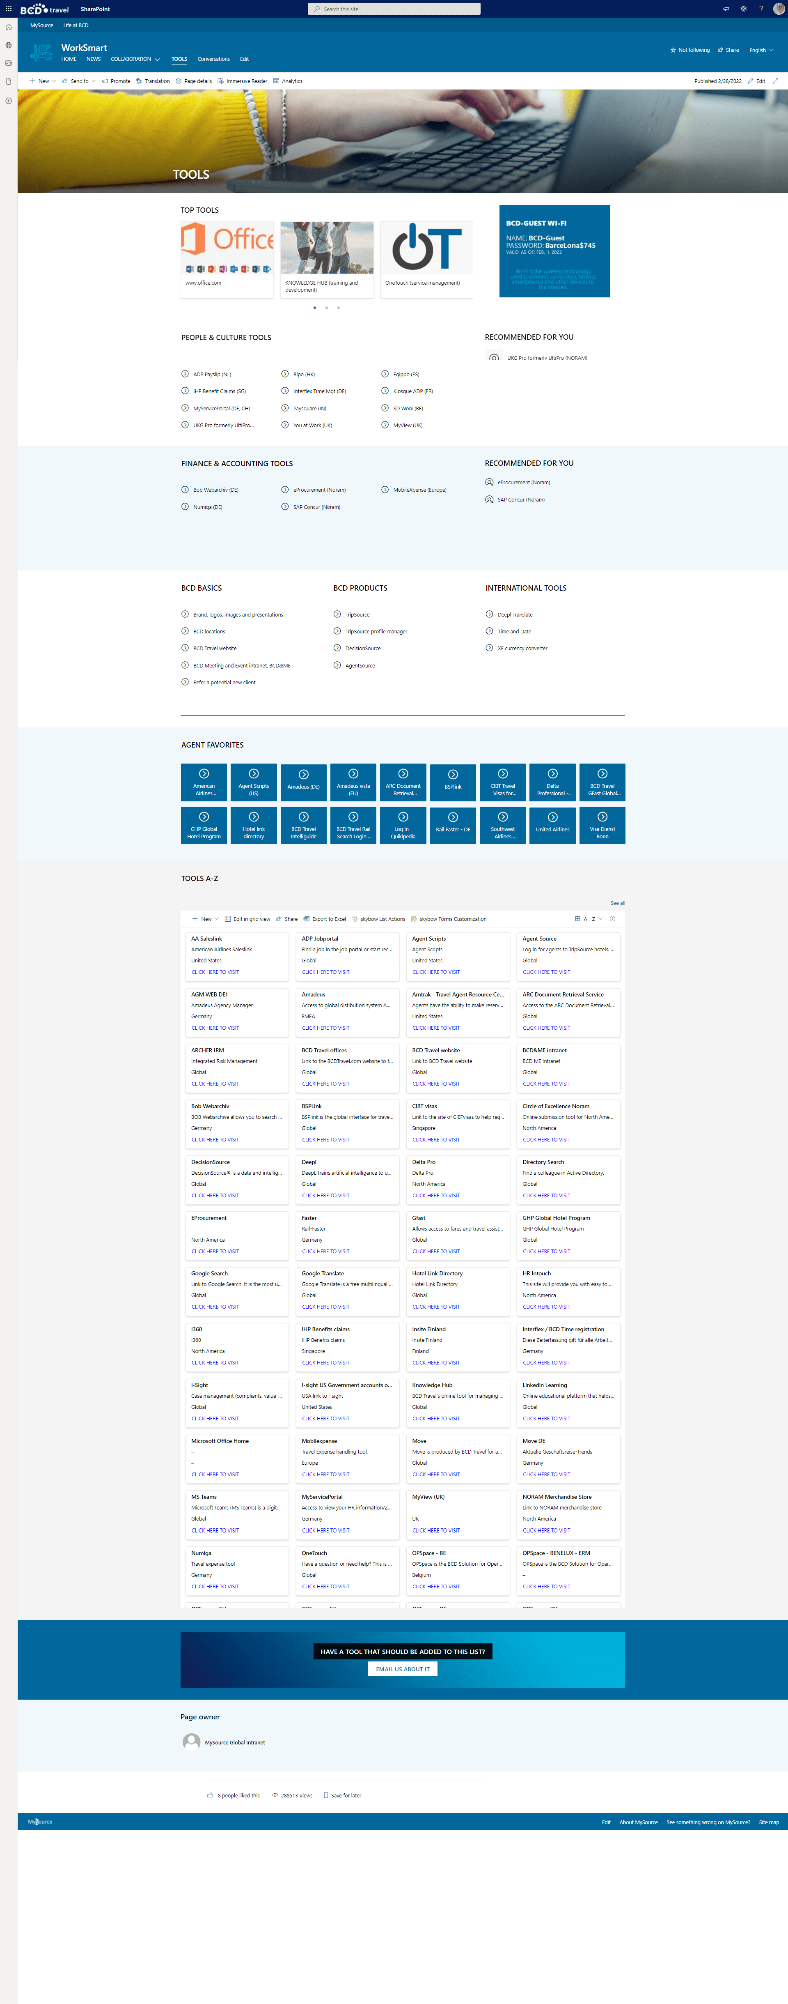Screen dimensions: 788x2004
Task: Open the Delta Professional favorite tile
Action: pyautogui.click(x=552, y=782)
